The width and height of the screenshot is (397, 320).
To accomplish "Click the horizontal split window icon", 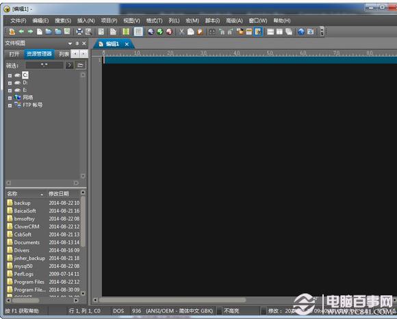I will tap(270, 31).
